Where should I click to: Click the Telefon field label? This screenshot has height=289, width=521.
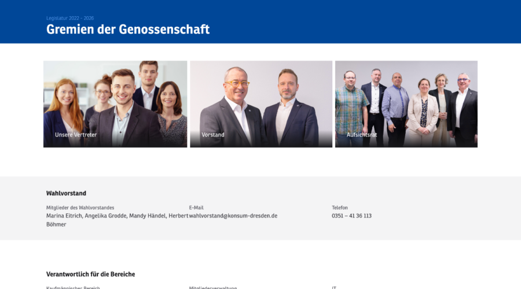point(340,208)
